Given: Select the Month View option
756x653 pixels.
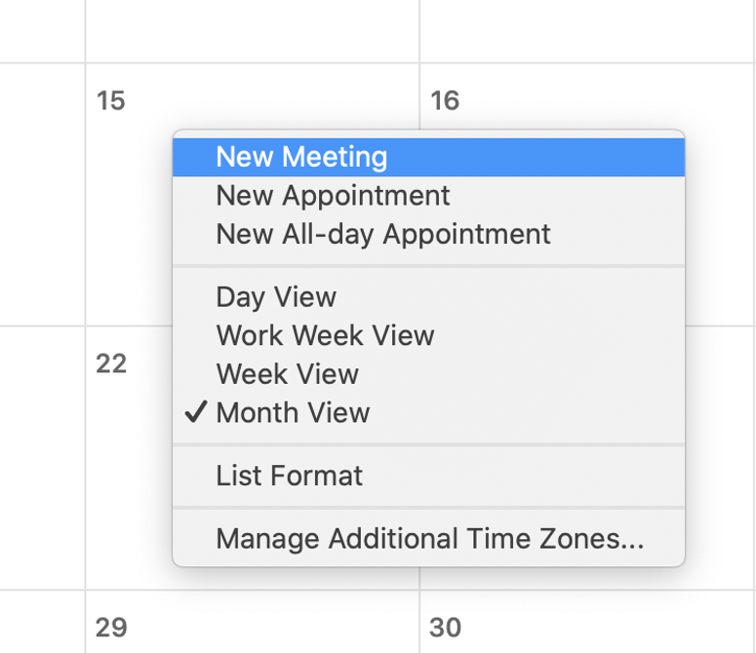Looking at the screenshot, I should [293, 413].
